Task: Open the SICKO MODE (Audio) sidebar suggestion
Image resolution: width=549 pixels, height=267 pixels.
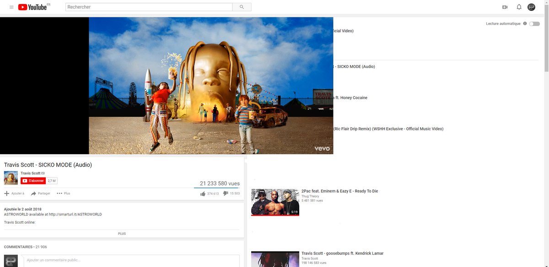Action: point(354,67)
